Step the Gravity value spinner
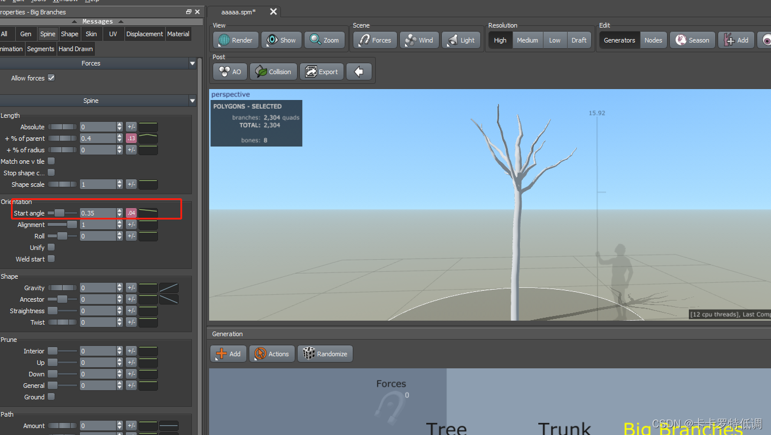771x435 pixels. point(119,288)
